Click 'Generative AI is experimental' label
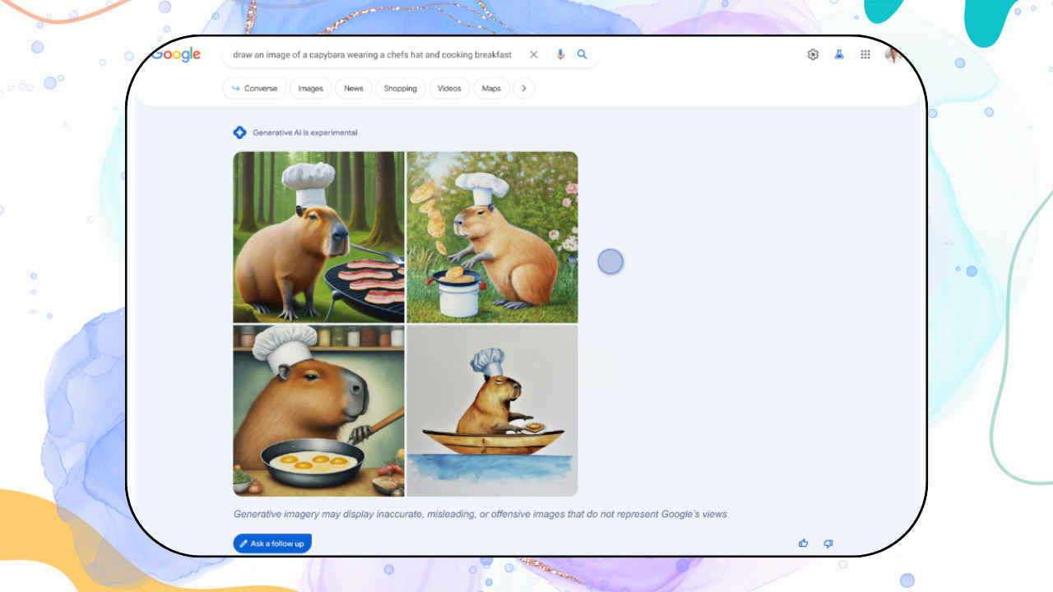The height and width of the screenshot is (592, 1053). 305,132
